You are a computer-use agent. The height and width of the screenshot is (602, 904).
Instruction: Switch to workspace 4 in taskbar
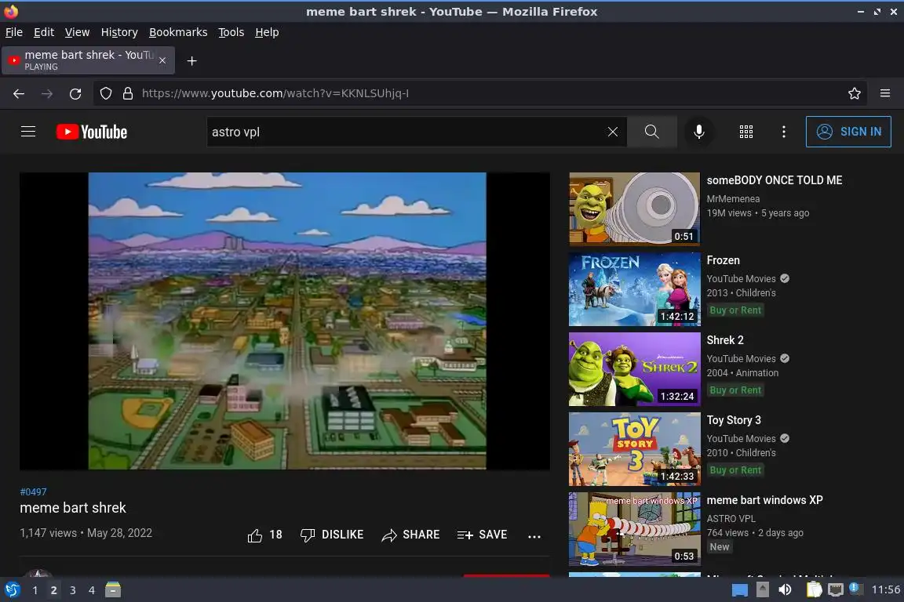click(x=92, y=590)
